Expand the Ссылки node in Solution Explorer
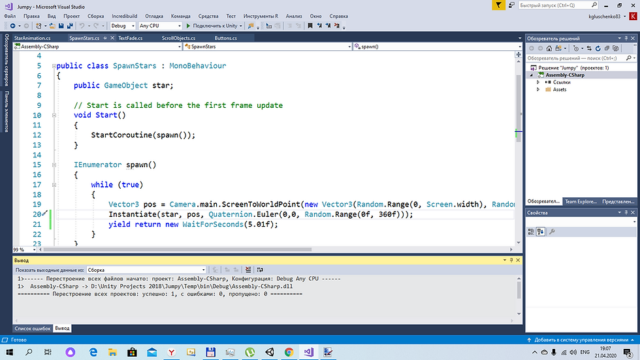This screenshot has width=640, height=360. (x=538, y=82)
